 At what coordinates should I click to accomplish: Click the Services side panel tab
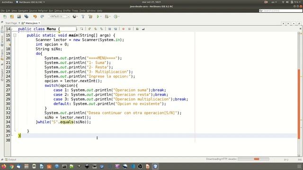click(x=2, y=41)
